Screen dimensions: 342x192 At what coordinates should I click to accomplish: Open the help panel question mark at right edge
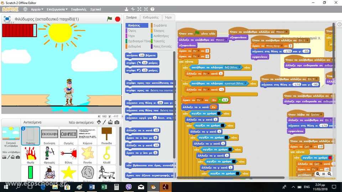click(340, 25)
